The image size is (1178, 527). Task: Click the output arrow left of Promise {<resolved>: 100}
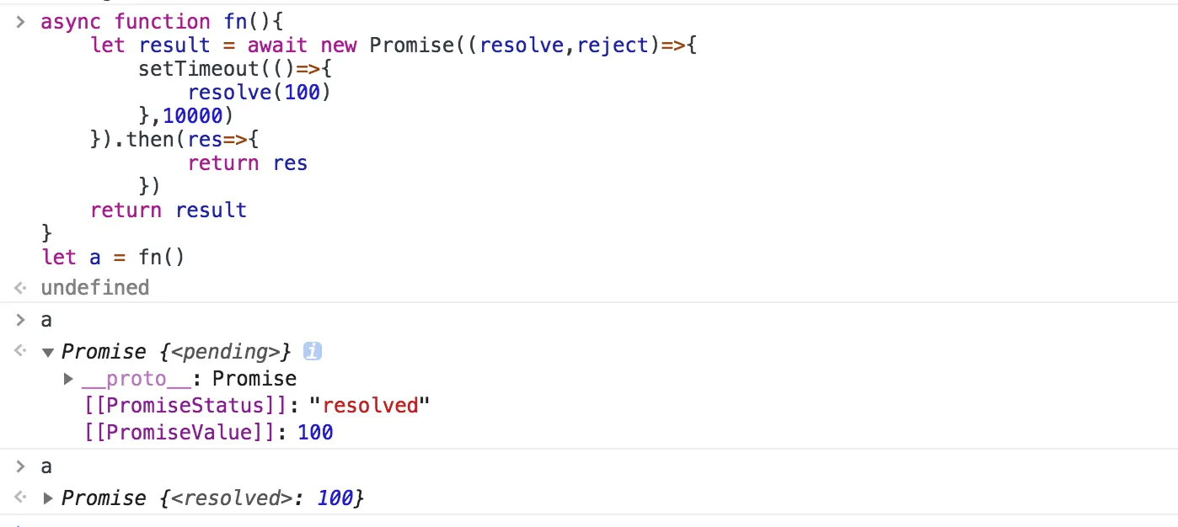pyautogui.click(x=20, y=498)
